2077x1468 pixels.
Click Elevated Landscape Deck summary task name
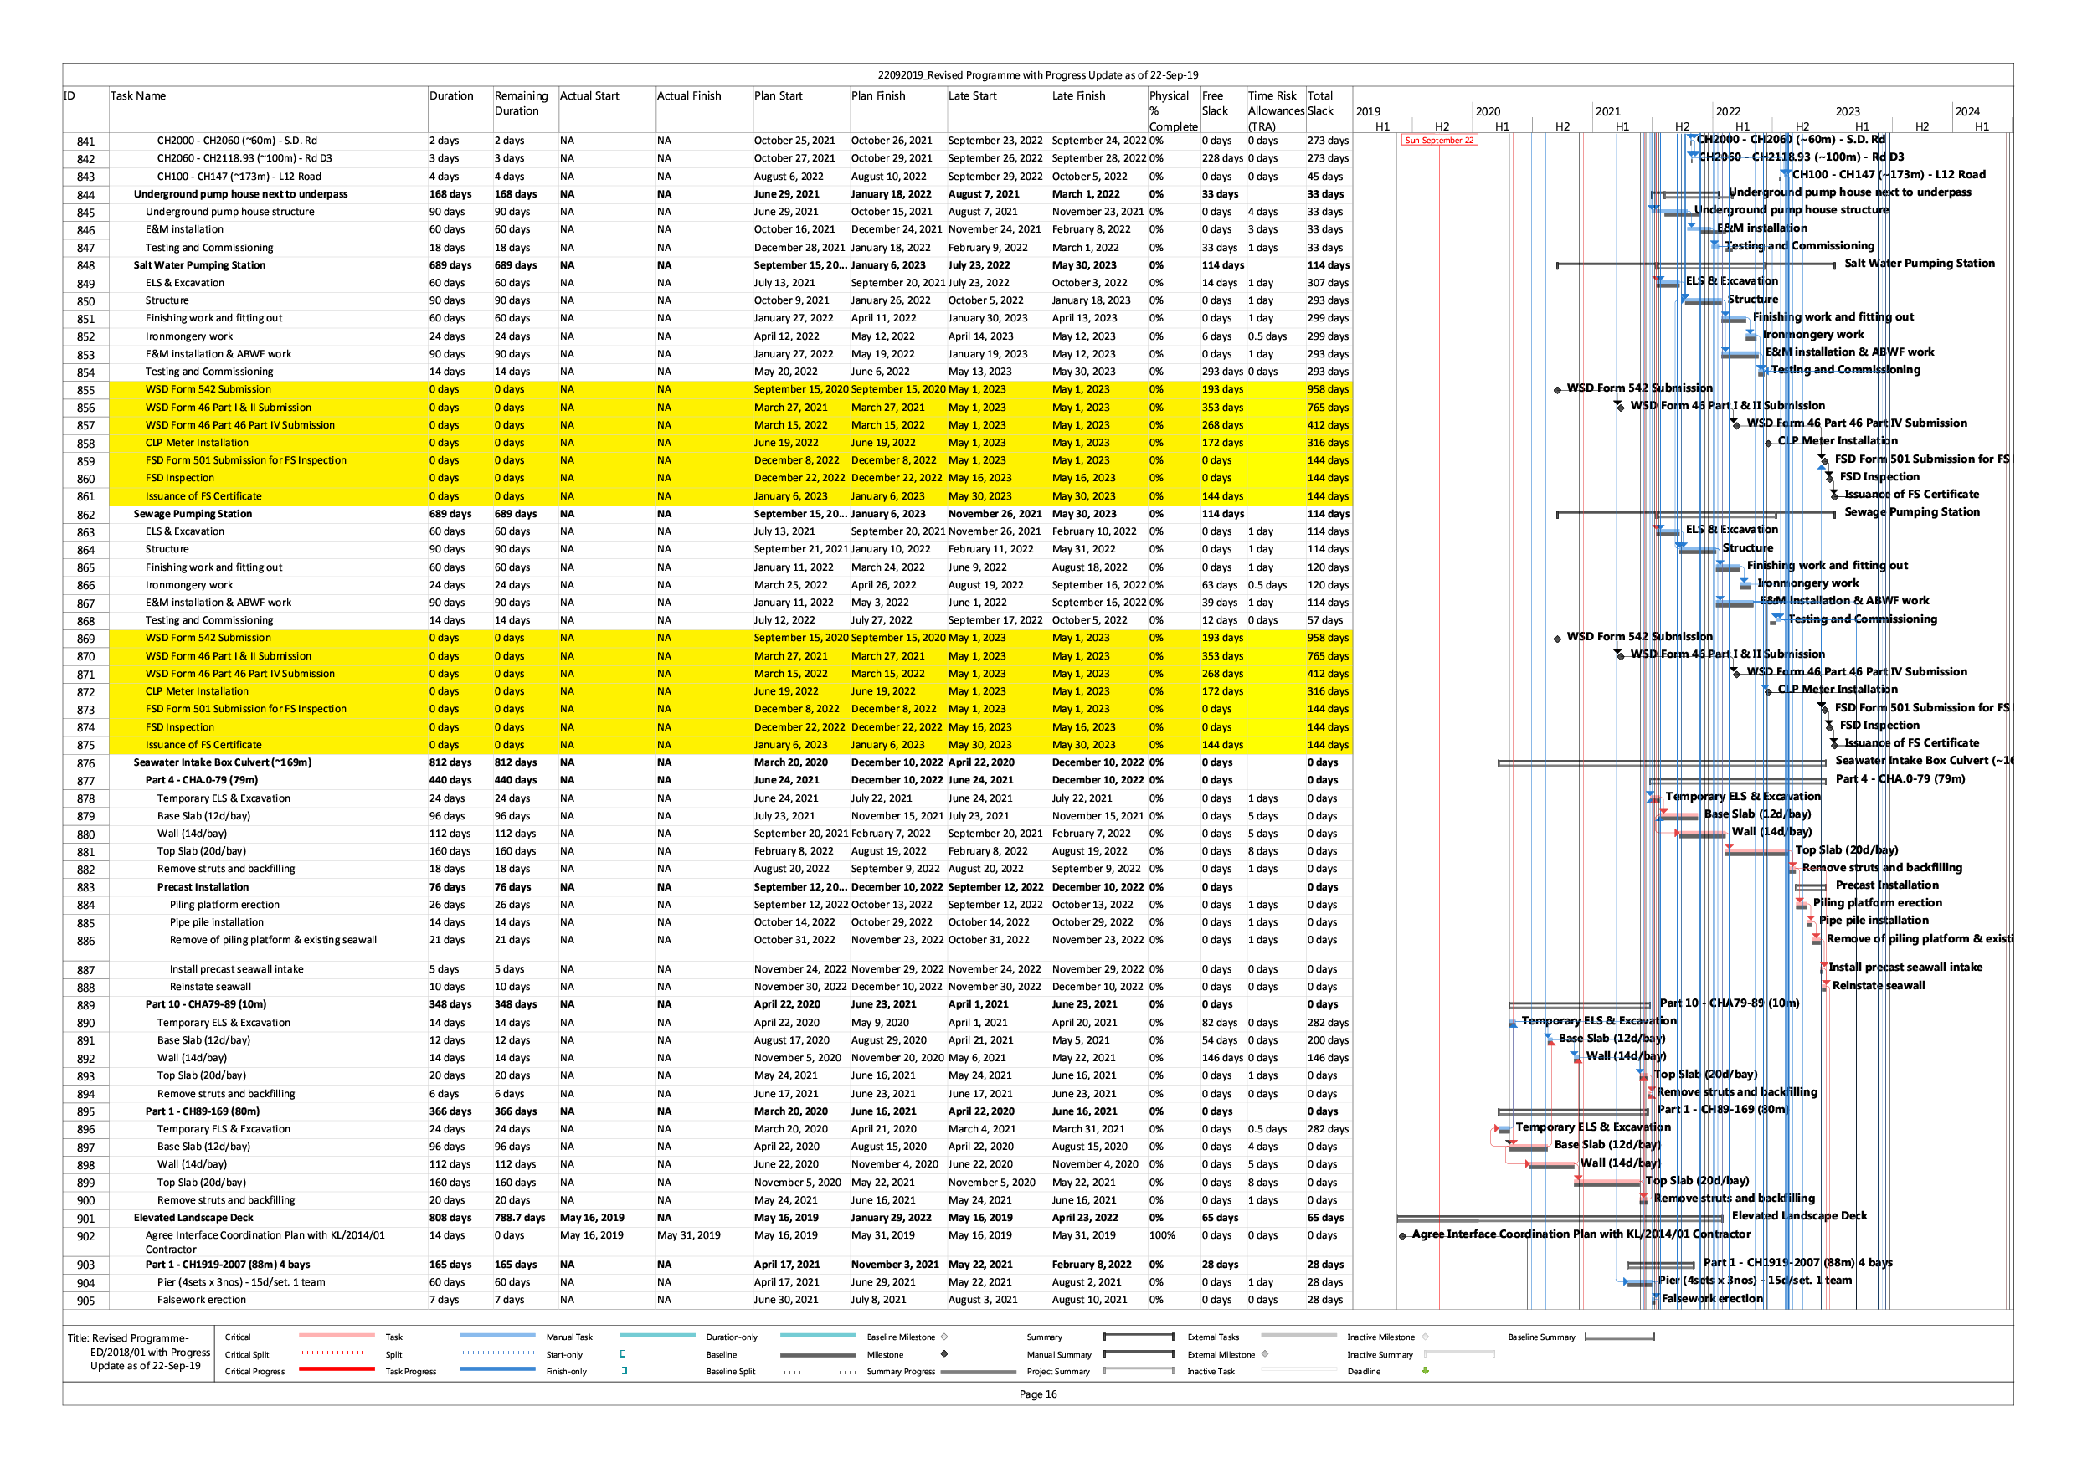point(193,1218)
